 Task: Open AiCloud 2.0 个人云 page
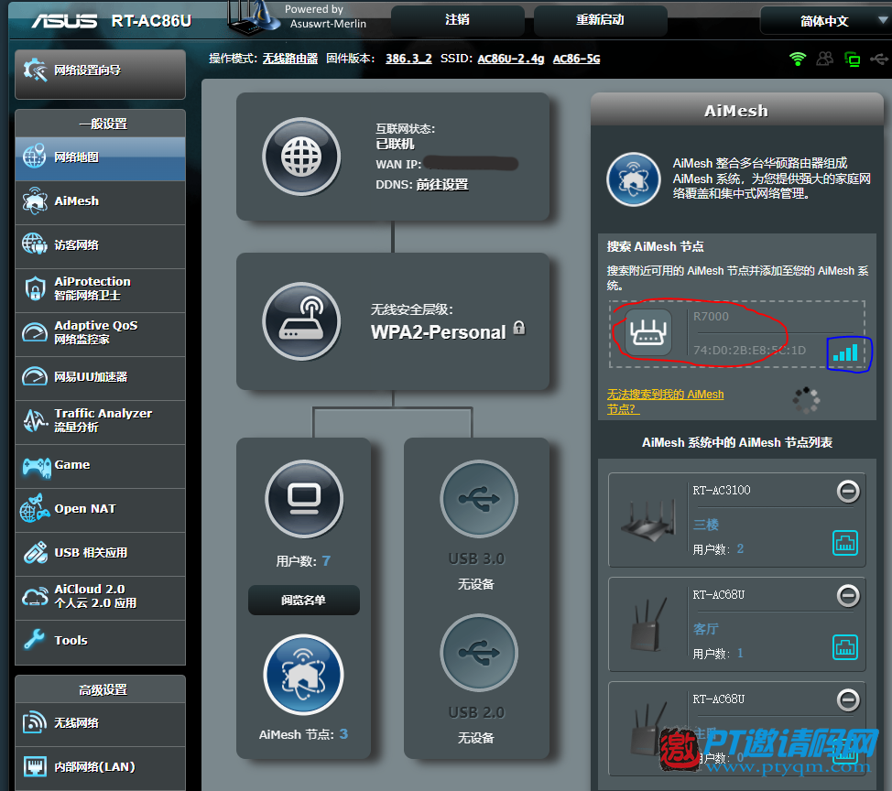click(x=100, y=597)
